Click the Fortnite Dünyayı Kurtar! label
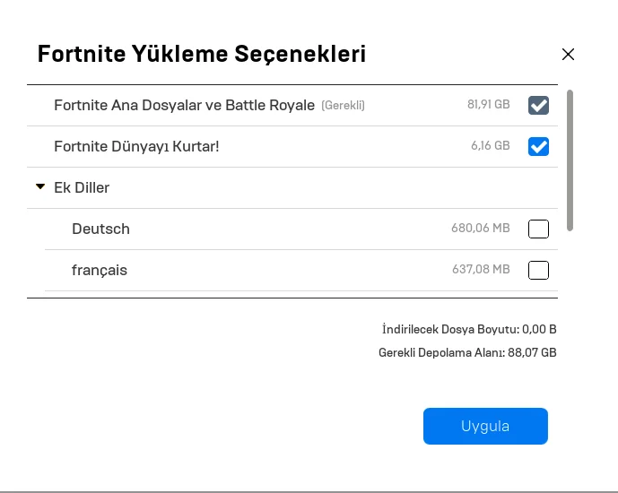618x493 pixels. click(x=136, y=146)
